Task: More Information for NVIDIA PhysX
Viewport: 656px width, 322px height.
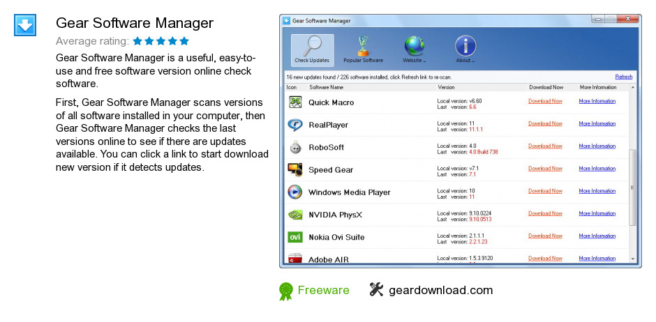Action: 597,213
